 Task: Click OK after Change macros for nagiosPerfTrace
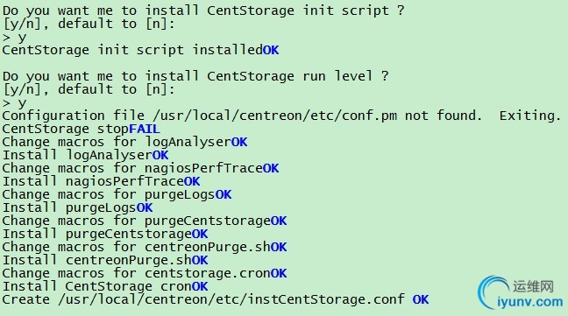271,168
